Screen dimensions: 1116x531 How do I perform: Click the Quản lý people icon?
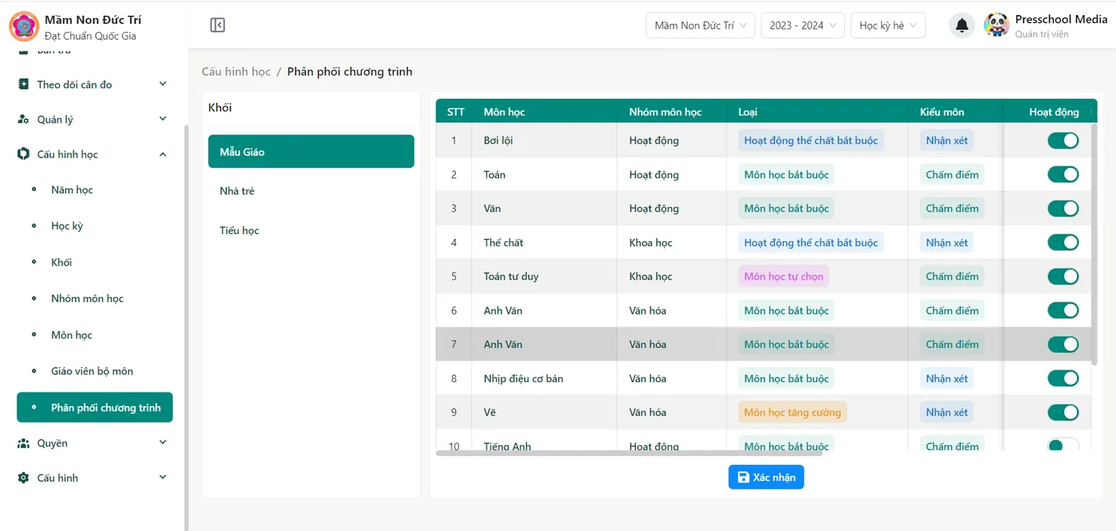[x=23, y=119]
